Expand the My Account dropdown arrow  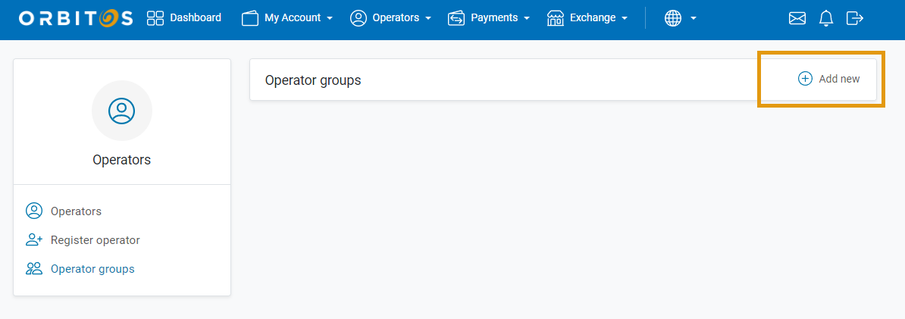(330, 18)
